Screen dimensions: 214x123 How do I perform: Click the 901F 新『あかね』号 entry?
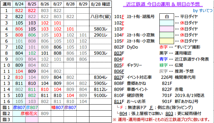[x=180, y=101]
